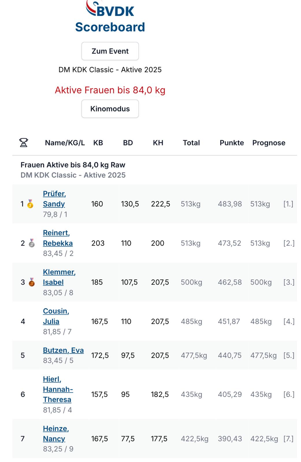Click the Total column header
Screen dimensions: 301x462
coord(191,143)
